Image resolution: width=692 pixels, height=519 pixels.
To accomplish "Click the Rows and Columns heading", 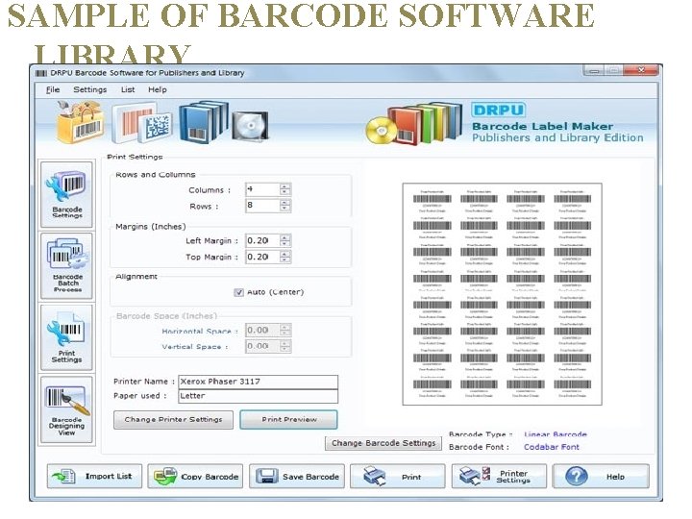I will pyautogui.click(x=156, y=175).
